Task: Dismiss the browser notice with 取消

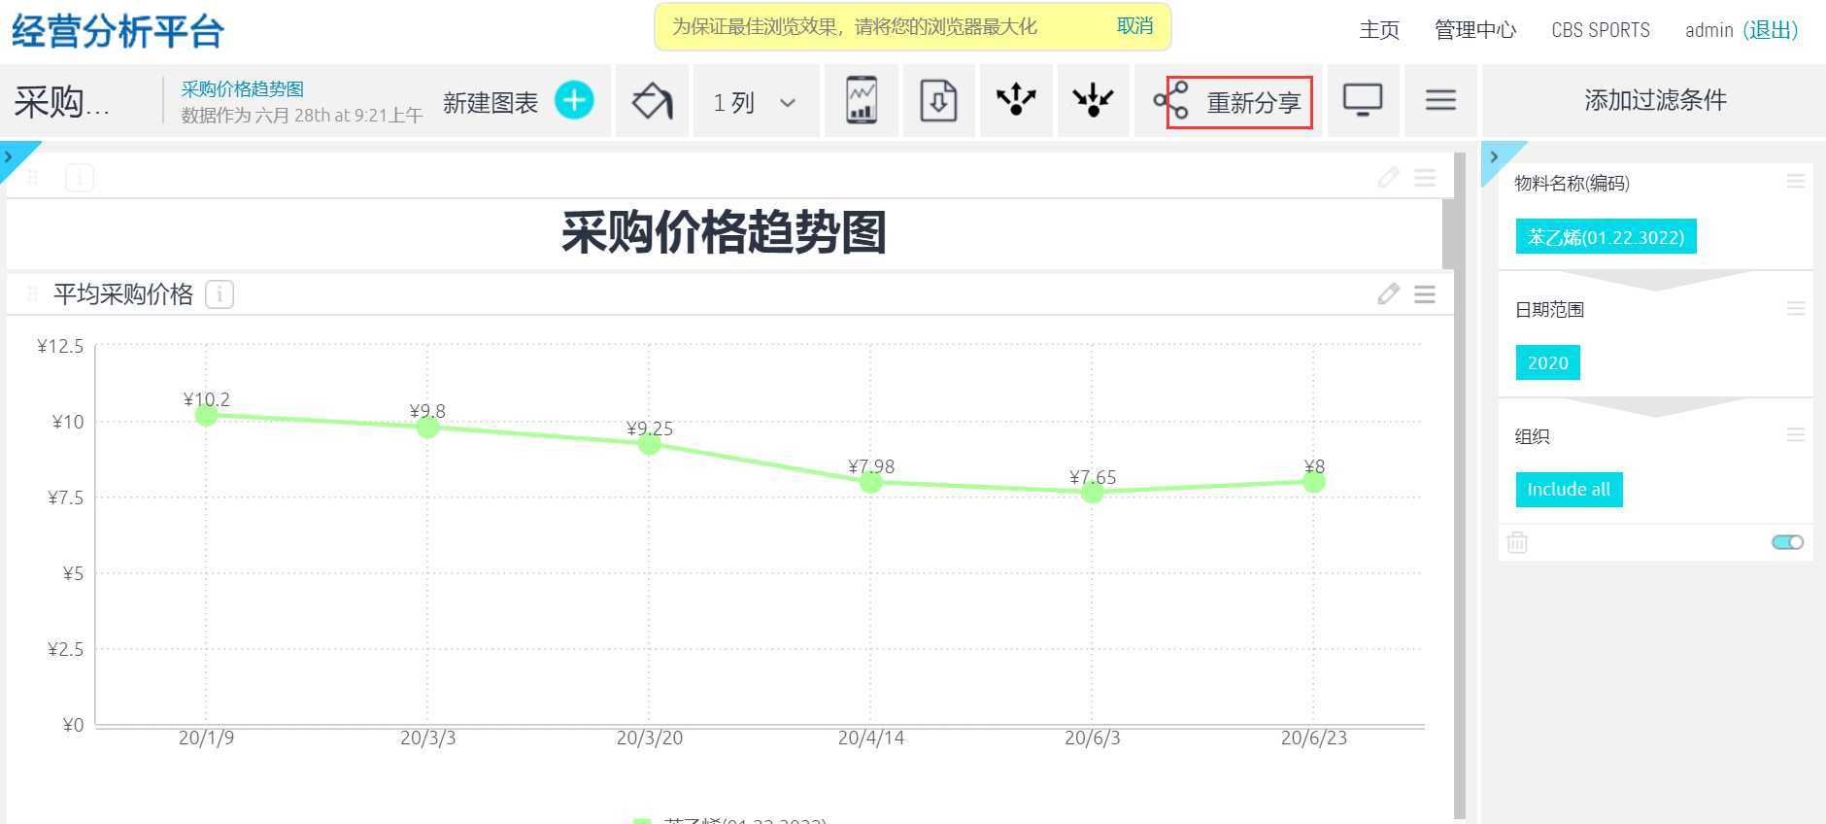Action: tap(1134, 26)
